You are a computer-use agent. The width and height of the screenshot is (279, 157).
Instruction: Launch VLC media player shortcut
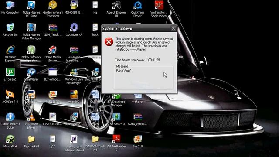[x=31, y=116]
